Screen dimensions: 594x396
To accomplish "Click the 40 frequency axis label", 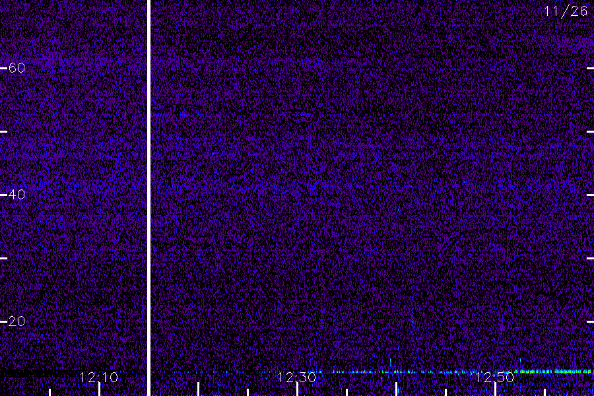I will coord(16,195).
